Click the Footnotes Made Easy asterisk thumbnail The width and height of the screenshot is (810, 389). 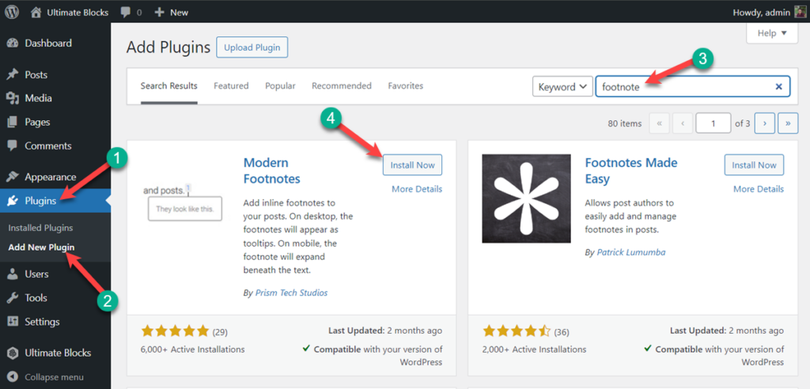[526, 198]
